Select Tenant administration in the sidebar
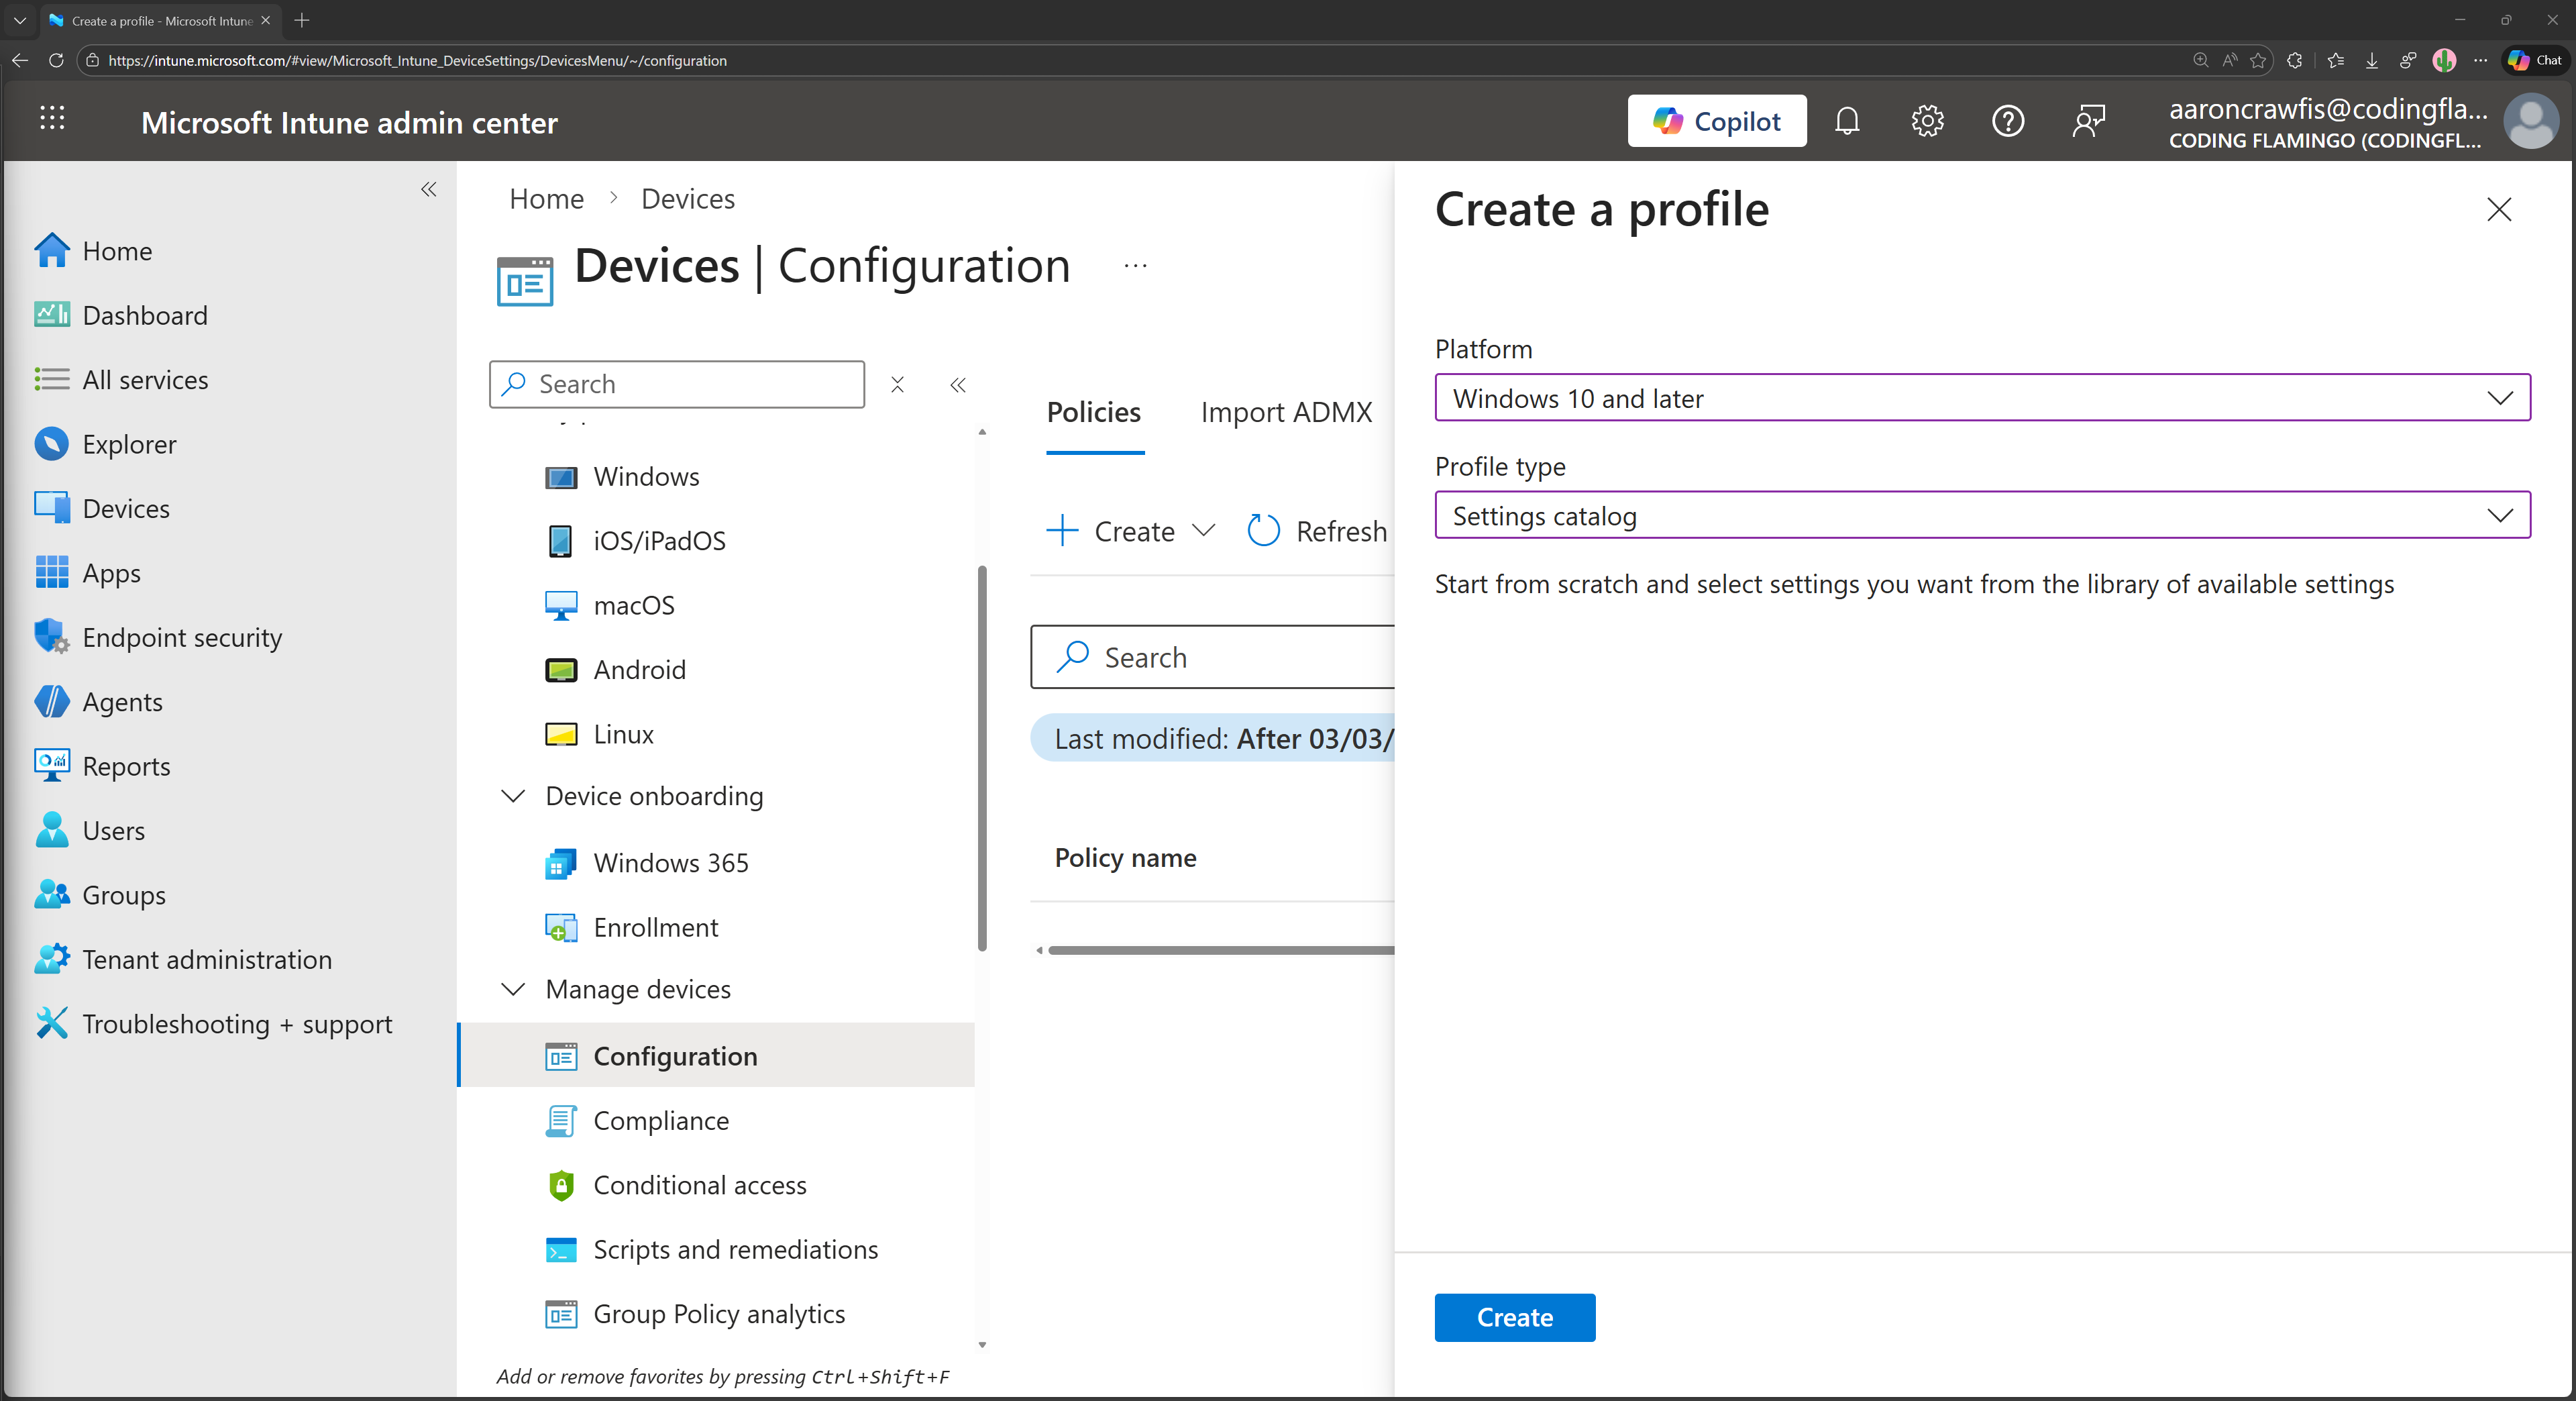 [207, 958]
